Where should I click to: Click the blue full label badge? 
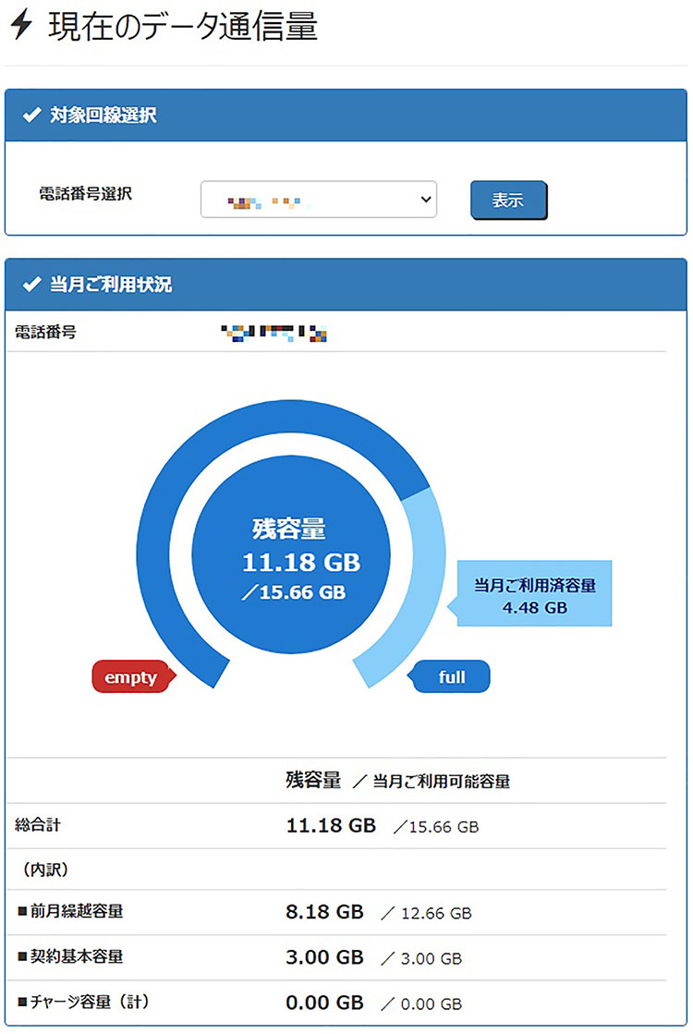[x=452, y=676]
